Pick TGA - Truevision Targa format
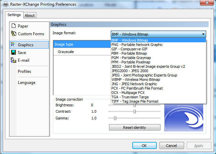216x154 pixels. (x=158, y=97)
